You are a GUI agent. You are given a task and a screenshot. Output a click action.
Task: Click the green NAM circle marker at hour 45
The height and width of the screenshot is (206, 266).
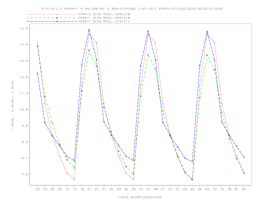[148, 55]
